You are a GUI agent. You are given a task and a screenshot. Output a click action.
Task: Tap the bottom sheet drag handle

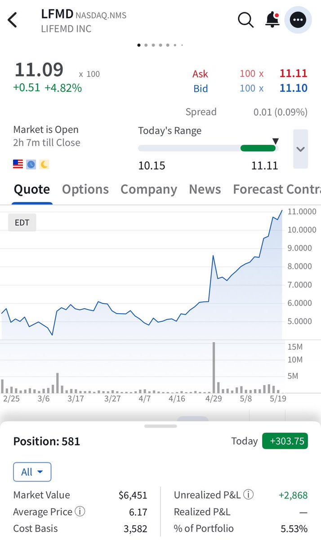coord(160,426)
